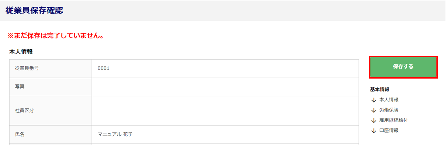Click the 従業員番号 label cell

51,69
